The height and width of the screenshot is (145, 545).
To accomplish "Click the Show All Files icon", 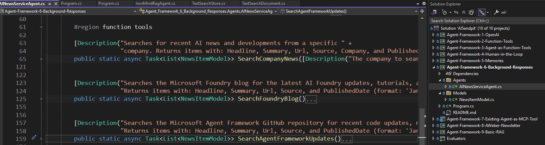I will [x=471, y=12].
